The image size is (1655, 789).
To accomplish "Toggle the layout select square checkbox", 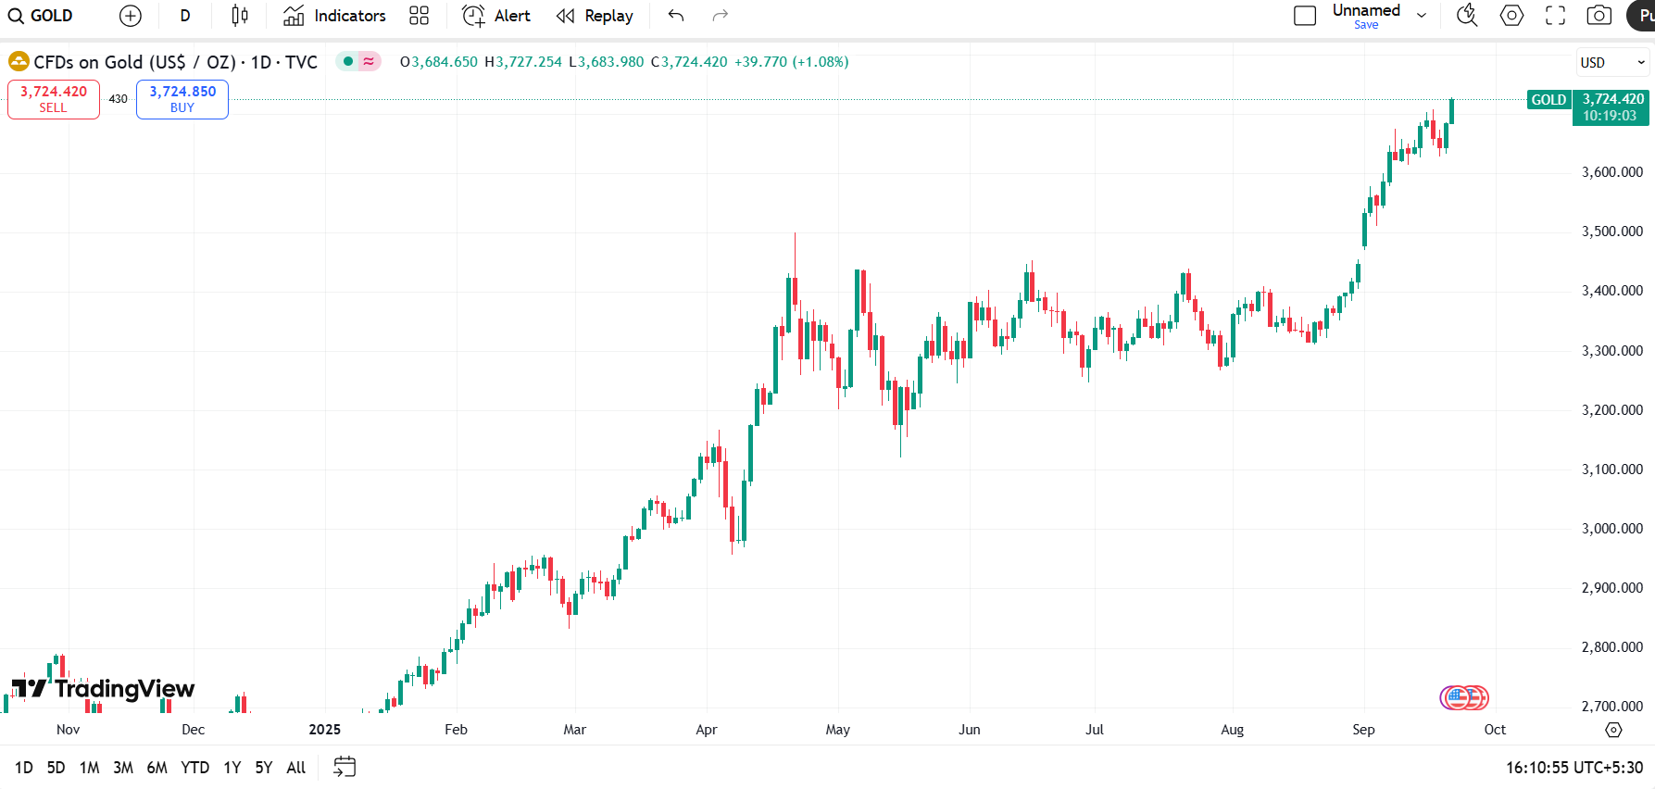I will [1304, 16].
